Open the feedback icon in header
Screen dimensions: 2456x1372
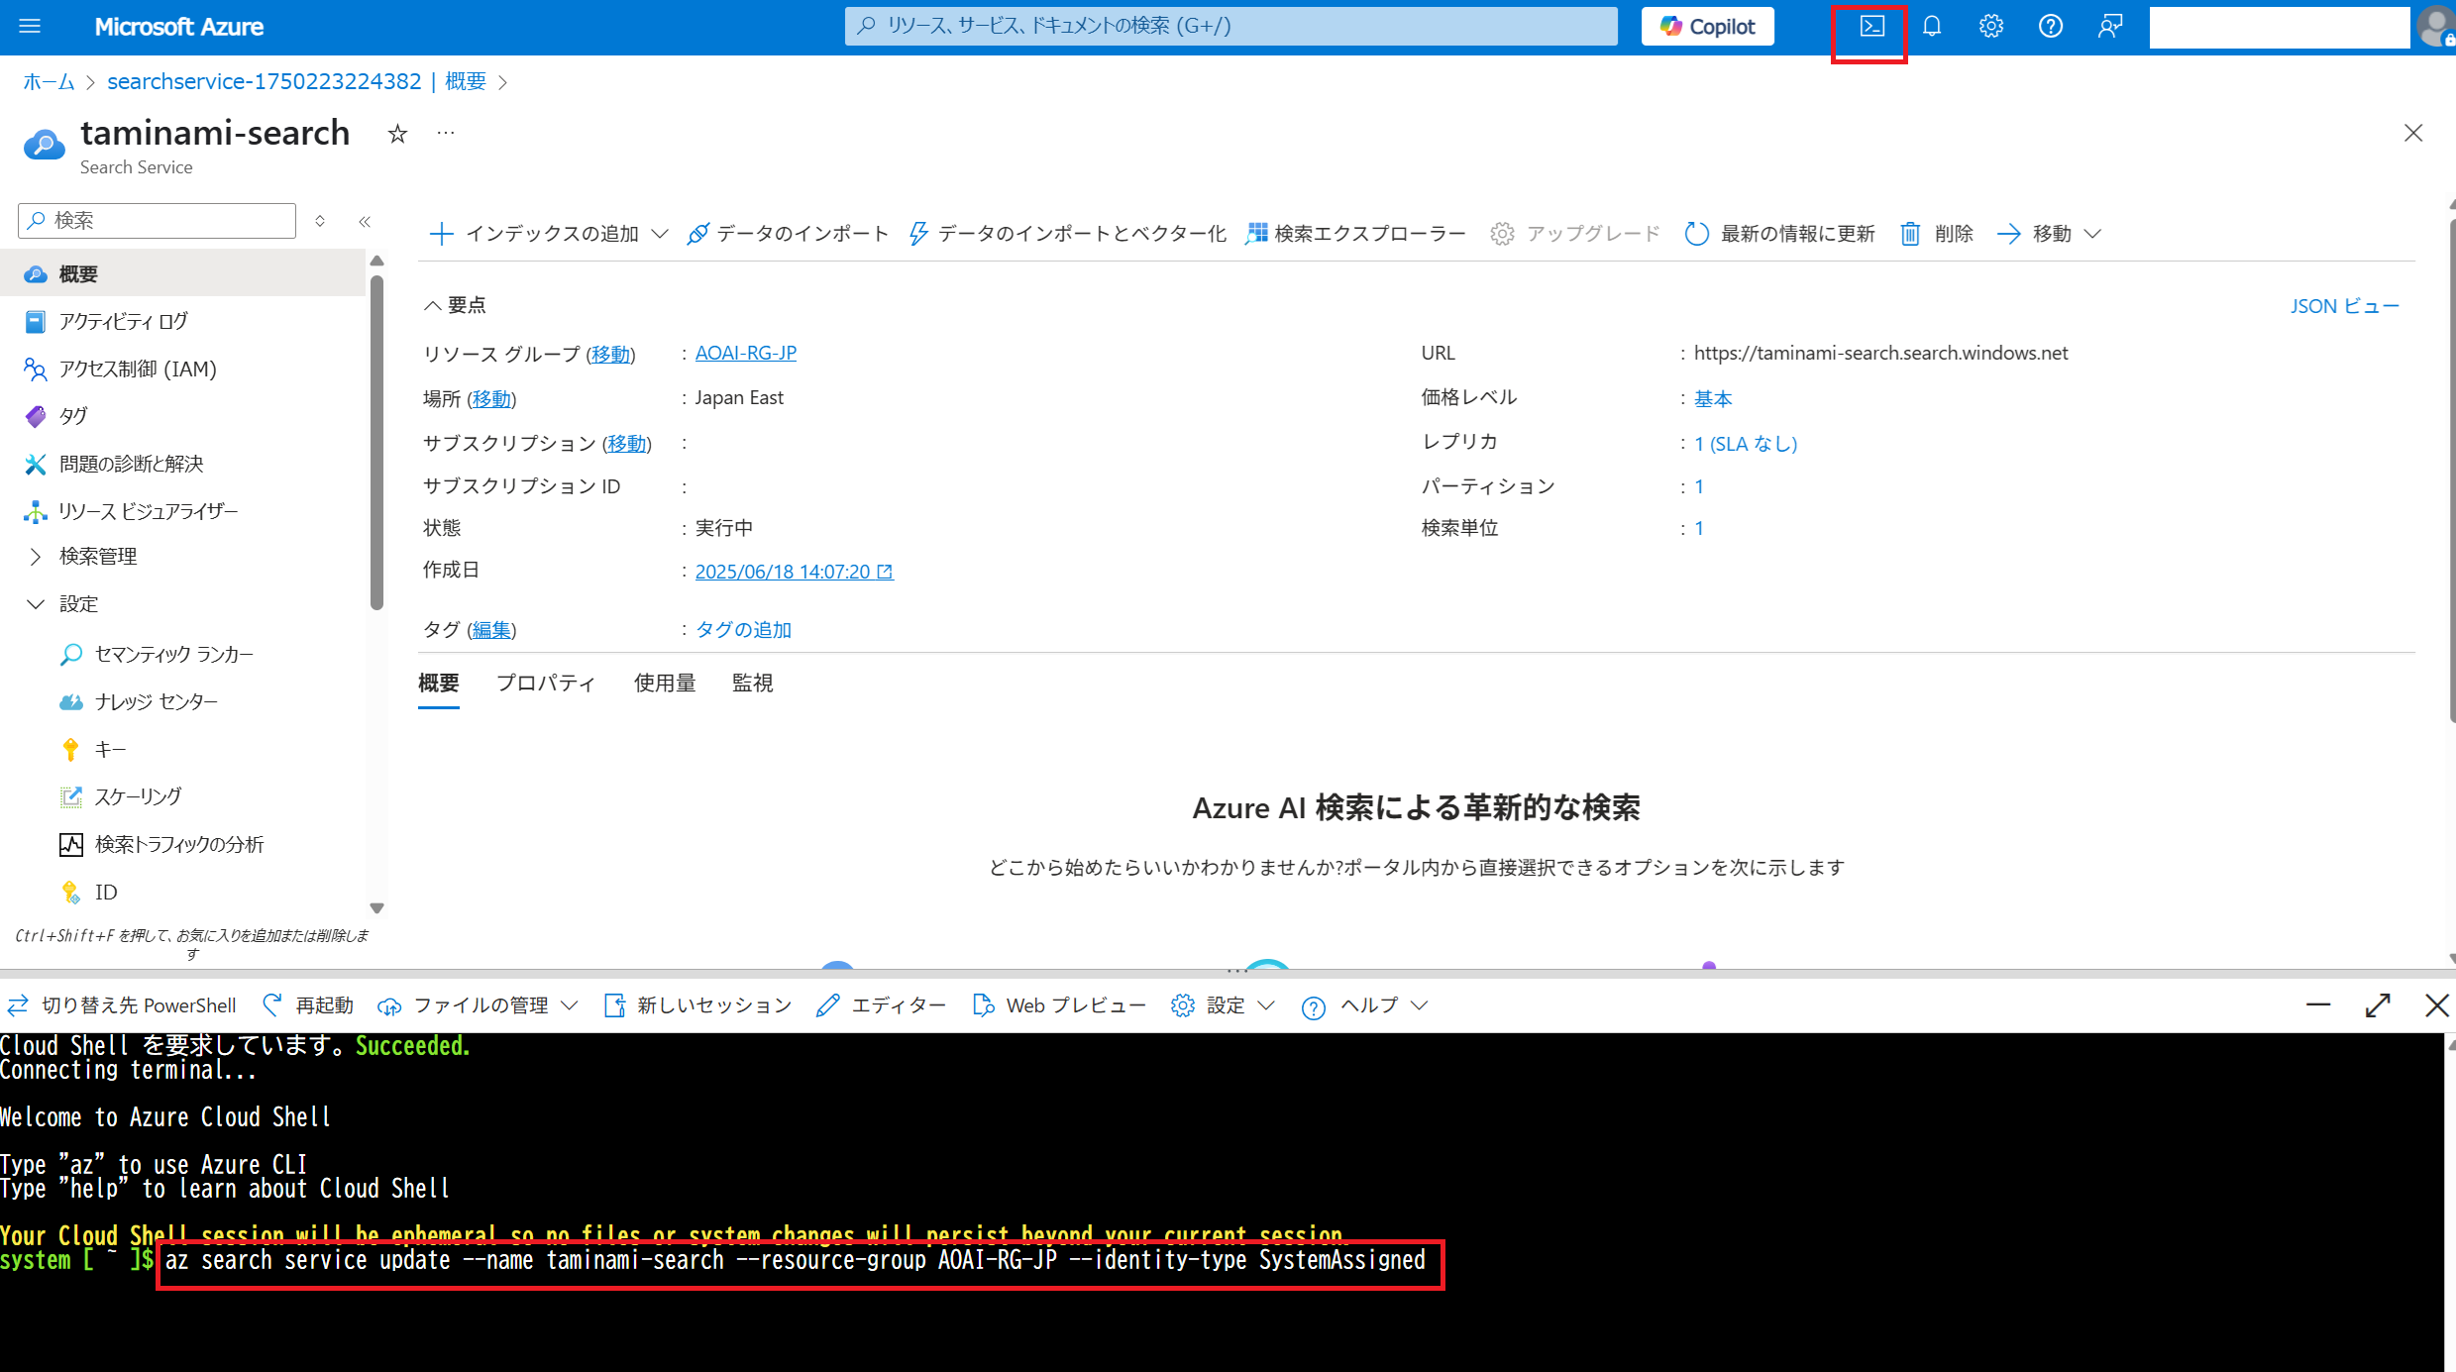(2110, 27)
